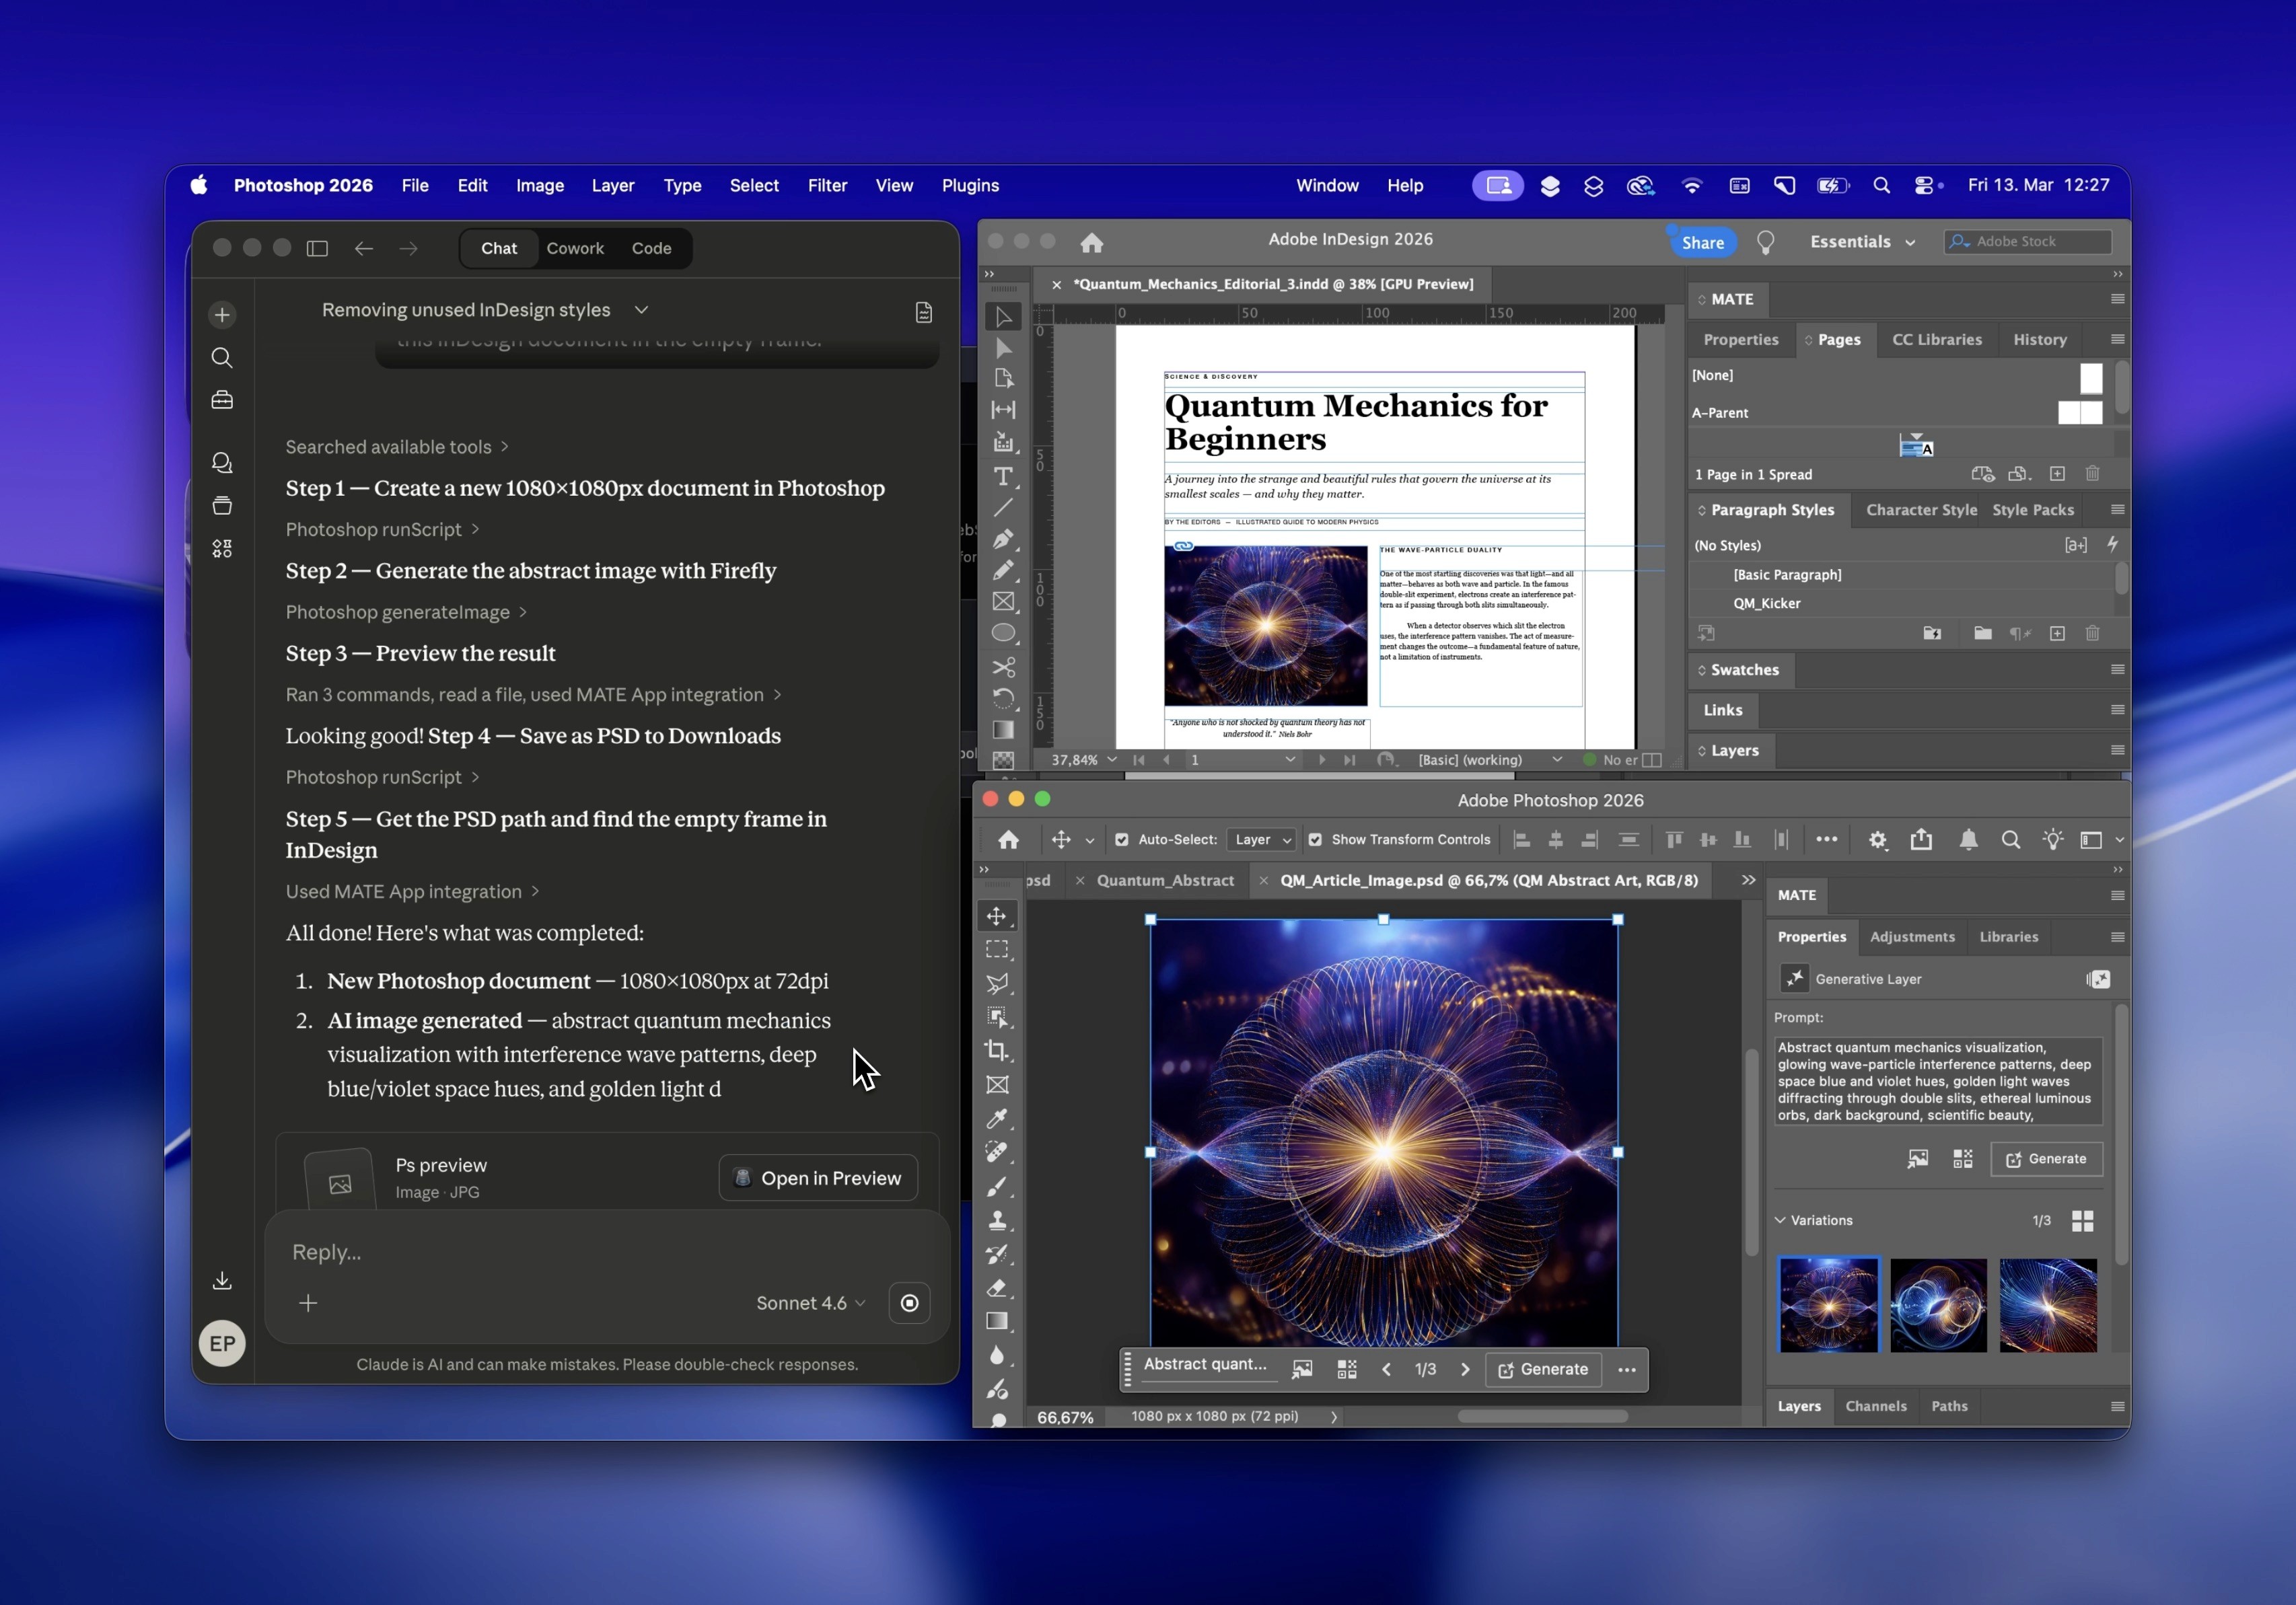Select the Scissors tool in InDesign

1005,667
